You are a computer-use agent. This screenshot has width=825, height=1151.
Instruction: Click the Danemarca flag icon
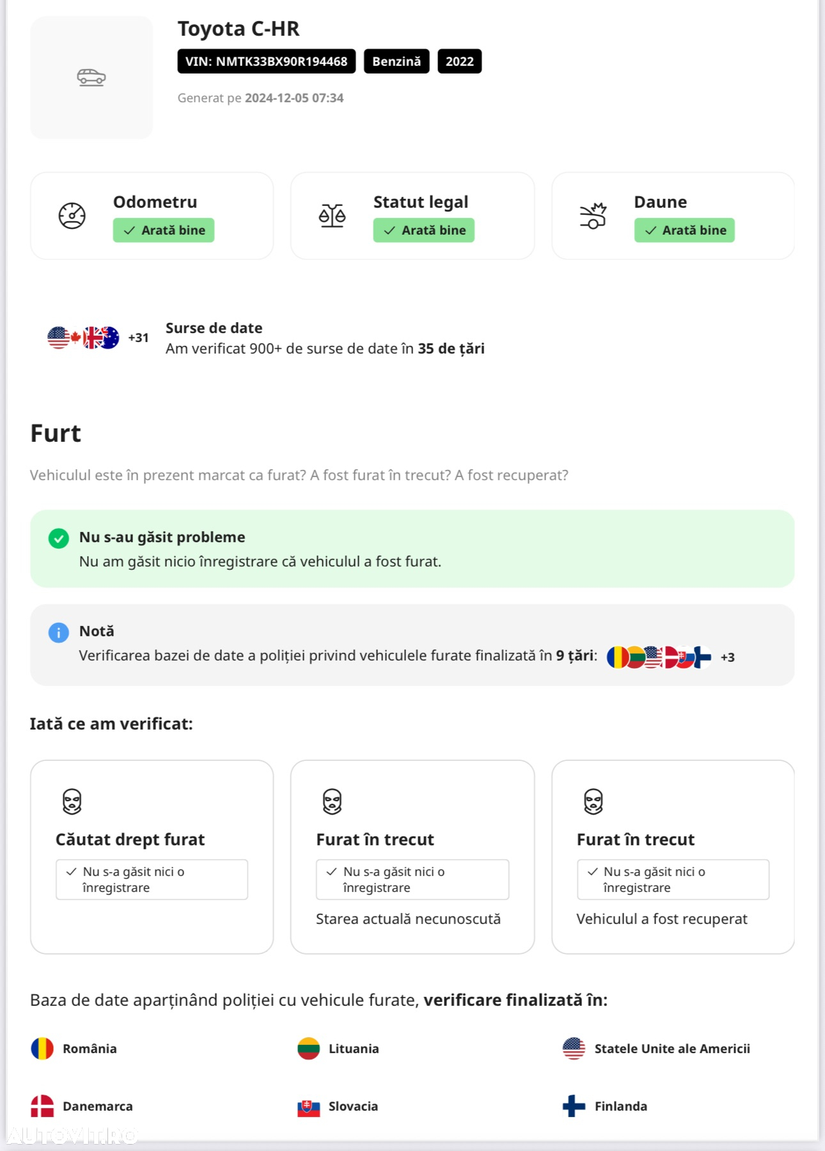(42, 1106)
